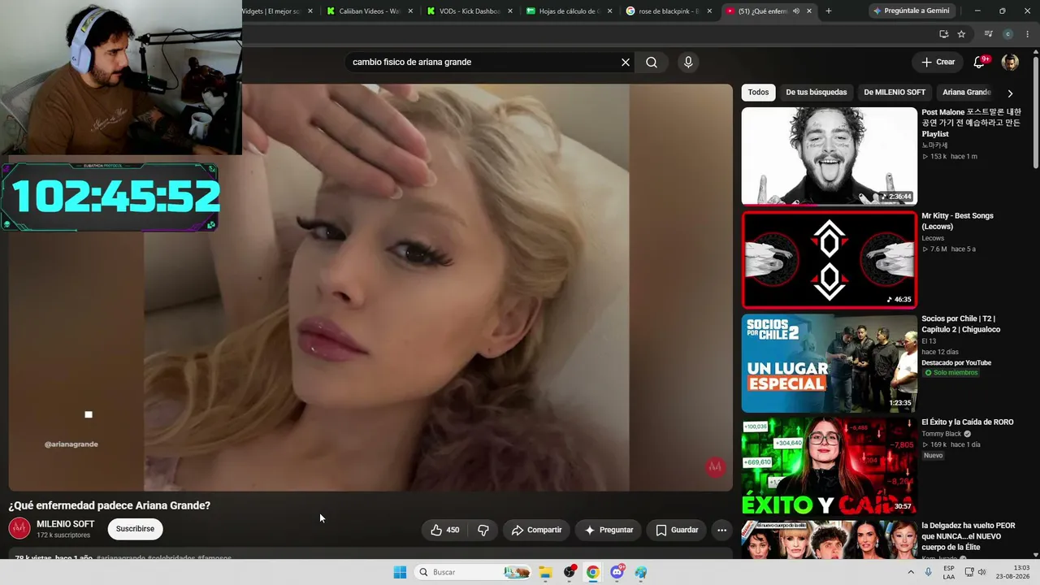Image resolution: width=1040 pixels, height=585 pixels.
Task: Mute the YouTube tab via speaker icon
Action: 796,11
